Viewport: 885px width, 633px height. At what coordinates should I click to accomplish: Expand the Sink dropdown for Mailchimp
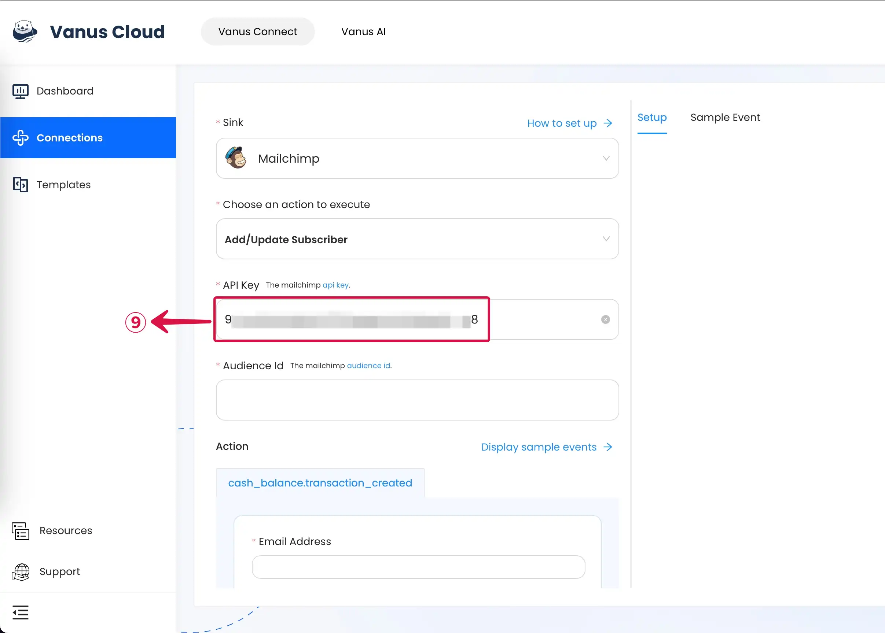pos(605,158)
